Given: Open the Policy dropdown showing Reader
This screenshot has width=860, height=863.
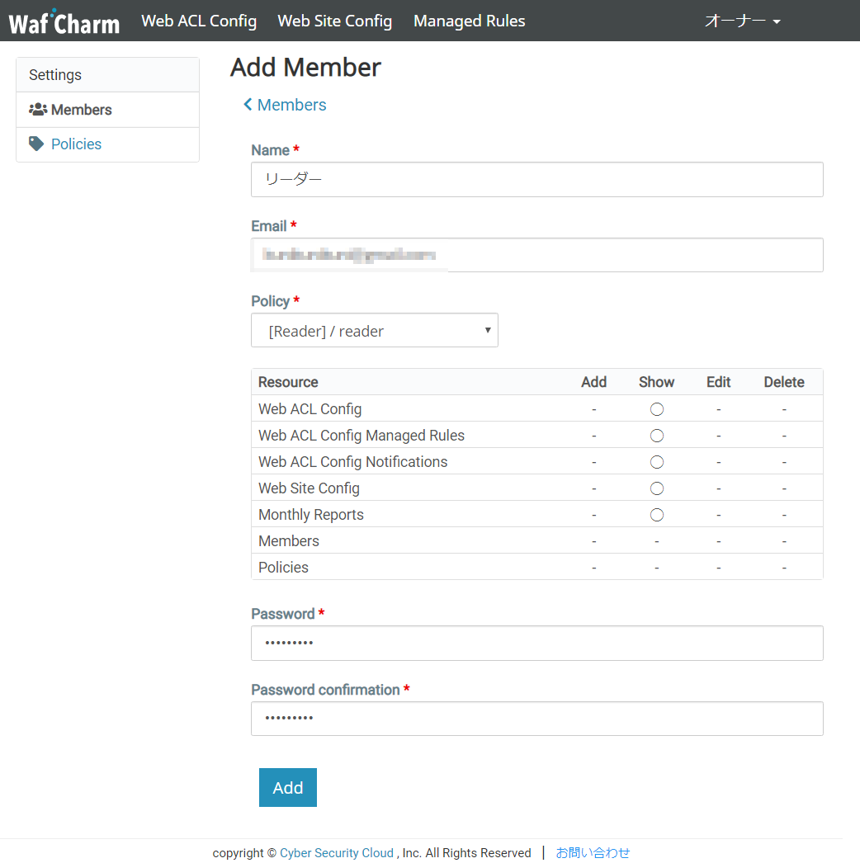Looking at the screenshot, I should (374, 331).
